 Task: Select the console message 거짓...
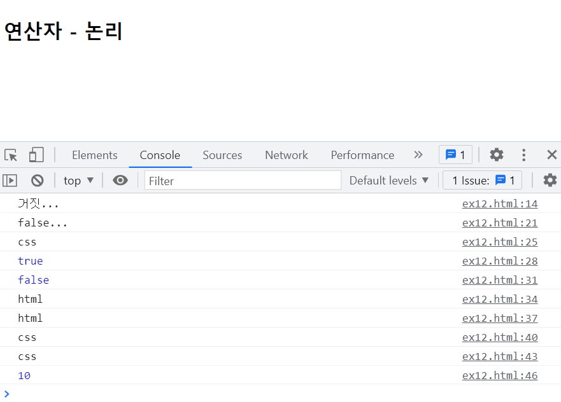pyautogui.click(x=38, y=204)
